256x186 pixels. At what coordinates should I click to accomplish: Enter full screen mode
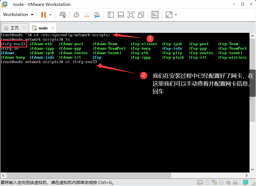[131, 15]
